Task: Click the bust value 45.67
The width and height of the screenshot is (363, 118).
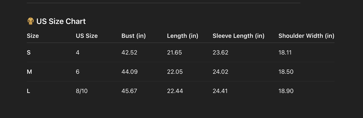Action: coord(129,91)
